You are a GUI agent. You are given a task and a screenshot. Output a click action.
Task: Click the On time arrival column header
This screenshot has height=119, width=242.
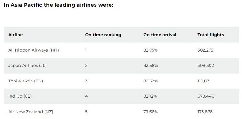[160, 35]
